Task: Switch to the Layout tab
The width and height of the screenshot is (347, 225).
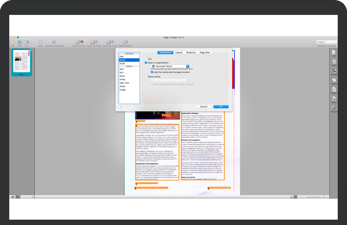Action: click(179, 53)
